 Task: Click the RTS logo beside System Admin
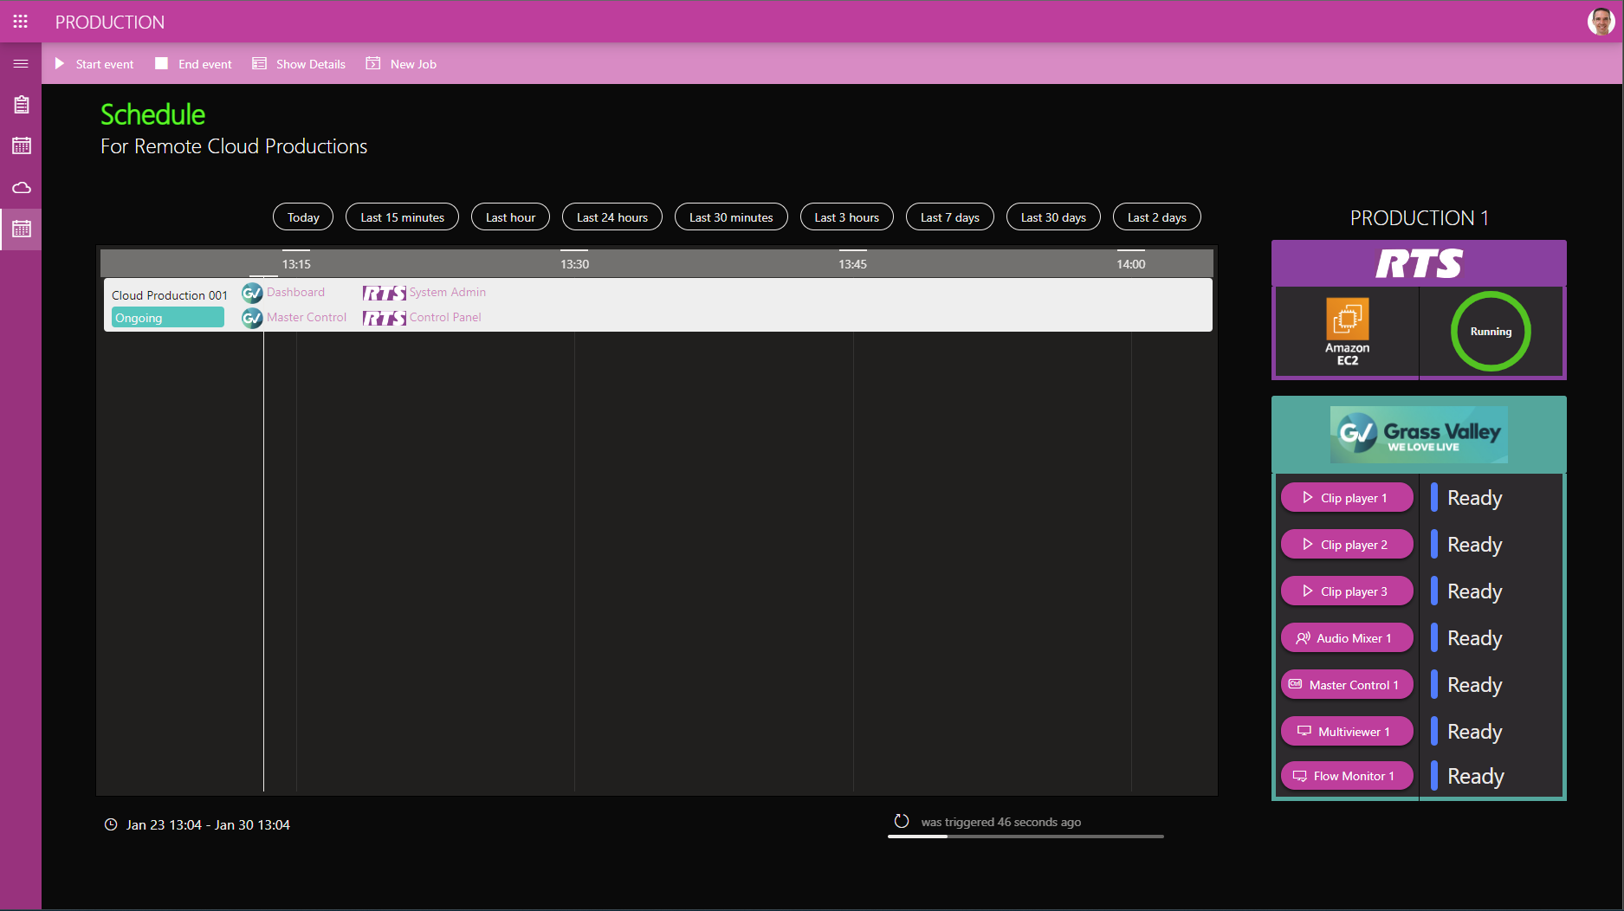coord(384,293)
